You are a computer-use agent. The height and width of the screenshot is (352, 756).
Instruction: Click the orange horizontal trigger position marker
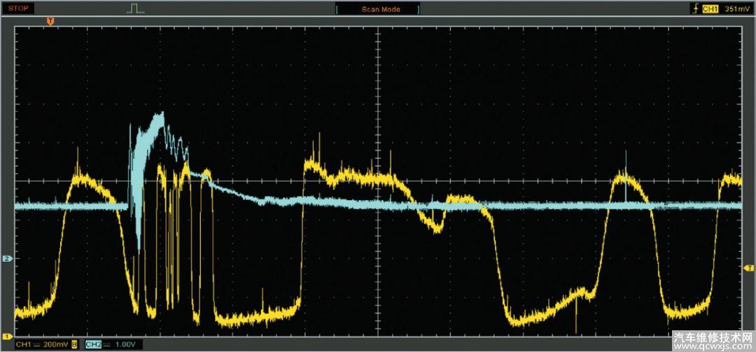click(50, 22)
